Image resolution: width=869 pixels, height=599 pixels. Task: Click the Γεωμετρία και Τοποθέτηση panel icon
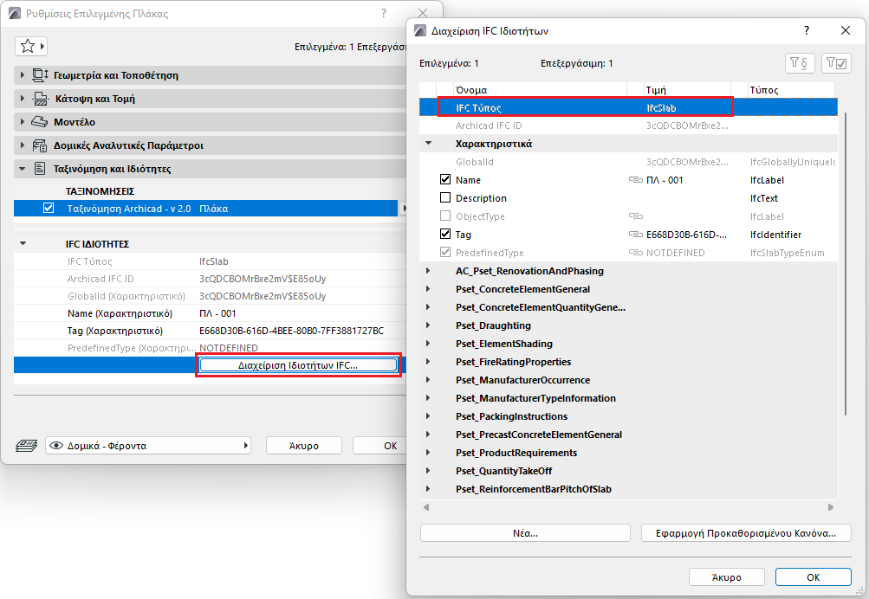41,74
